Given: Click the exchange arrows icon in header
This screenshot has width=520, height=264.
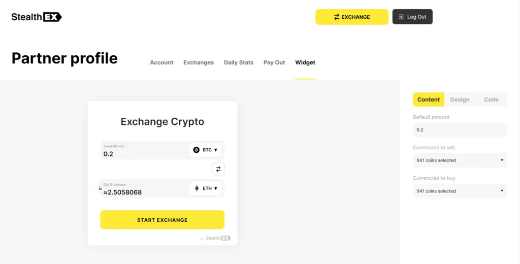Looking at the screenshot, I should tap(336, 17).
